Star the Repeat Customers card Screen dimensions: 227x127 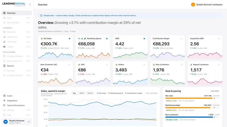point(219,65)
